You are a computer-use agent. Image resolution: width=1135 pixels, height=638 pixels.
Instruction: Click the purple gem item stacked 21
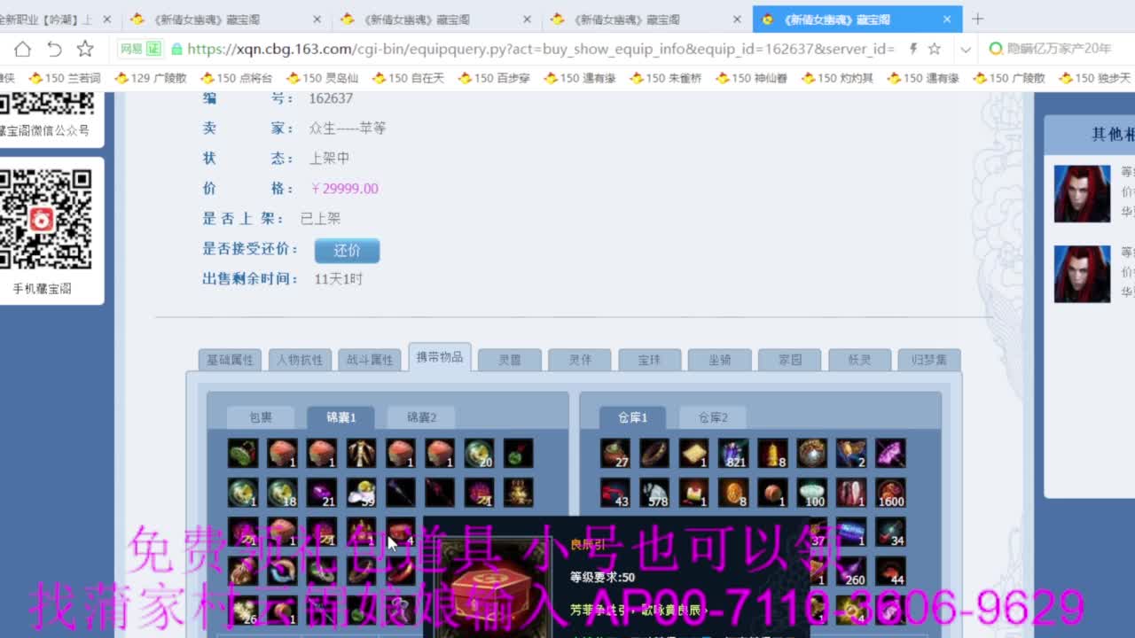click(x=321, y=492)
